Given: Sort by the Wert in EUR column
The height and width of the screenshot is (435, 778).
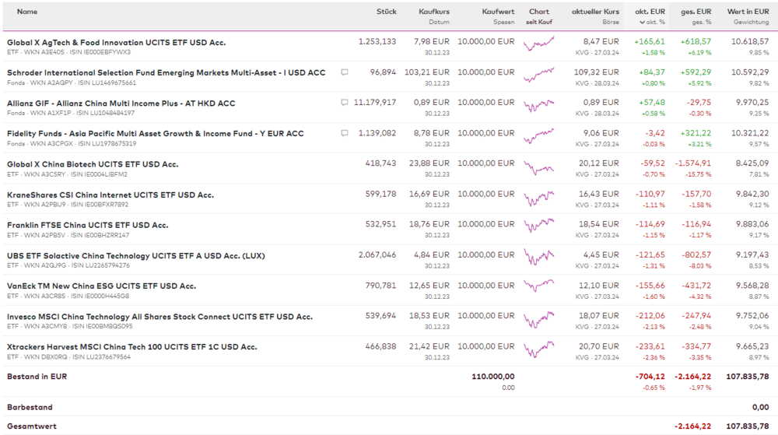Looking at the screenshot, I should (748, 12).
